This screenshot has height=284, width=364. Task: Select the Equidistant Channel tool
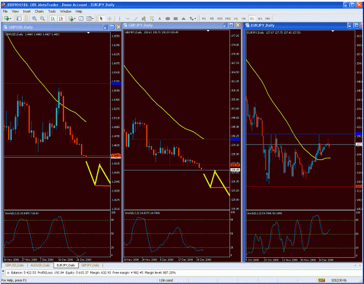click(x=144, y=19)
